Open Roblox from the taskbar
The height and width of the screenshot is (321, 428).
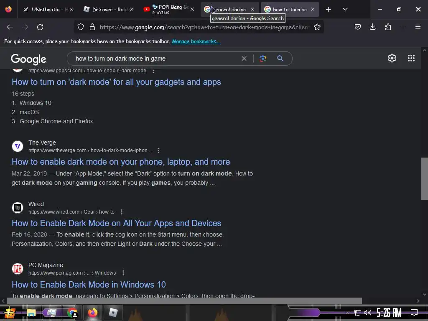(113, 313)
